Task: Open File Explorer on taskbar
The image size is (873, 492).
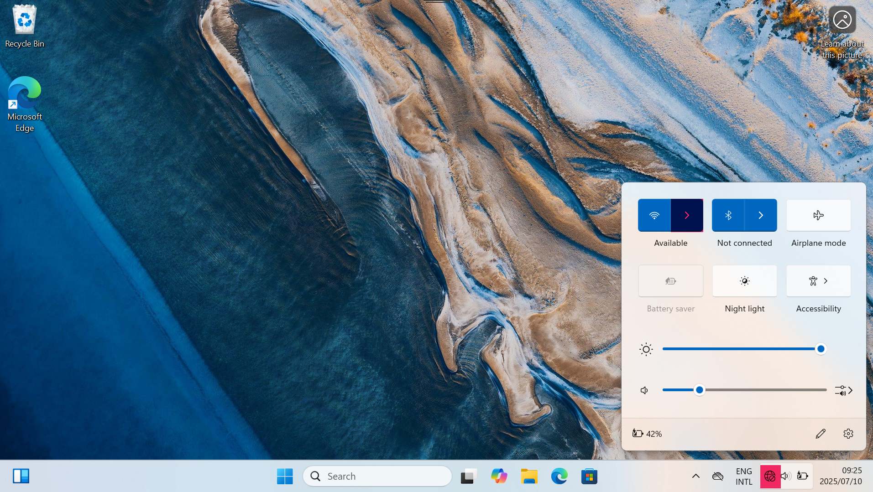Action: pyautogui.click(x=529, y=476)
